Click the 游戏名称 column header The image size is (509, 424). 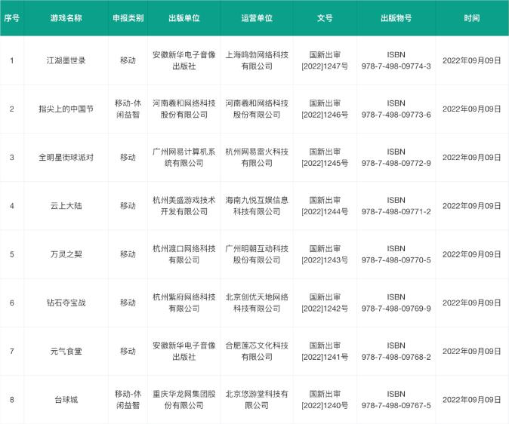click(x=66, y=18)
